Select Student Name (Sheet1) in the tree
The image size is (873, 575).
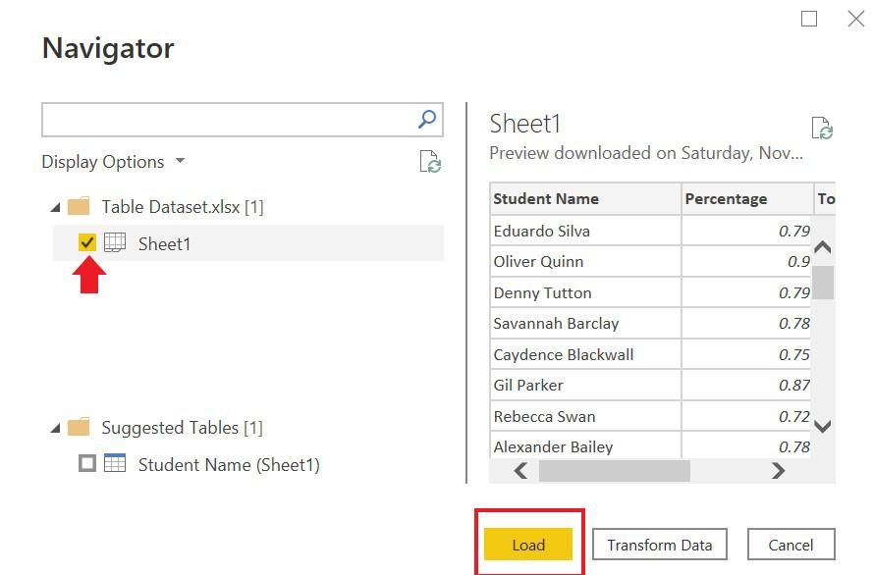click(229, 464)
